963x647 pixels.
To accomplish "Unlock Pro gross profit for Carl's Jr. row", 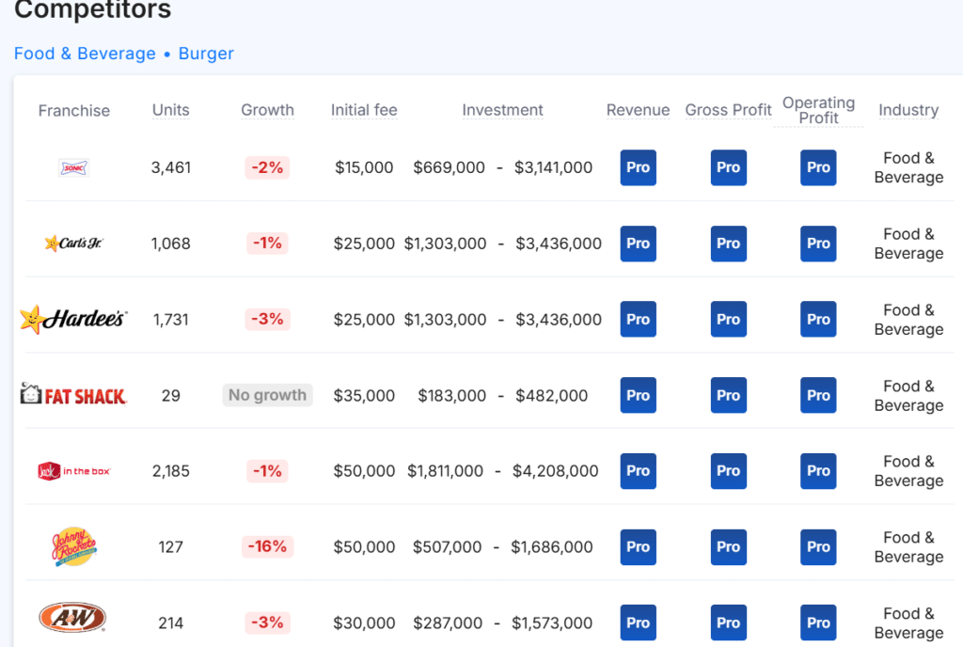I will tap(729, 244).
